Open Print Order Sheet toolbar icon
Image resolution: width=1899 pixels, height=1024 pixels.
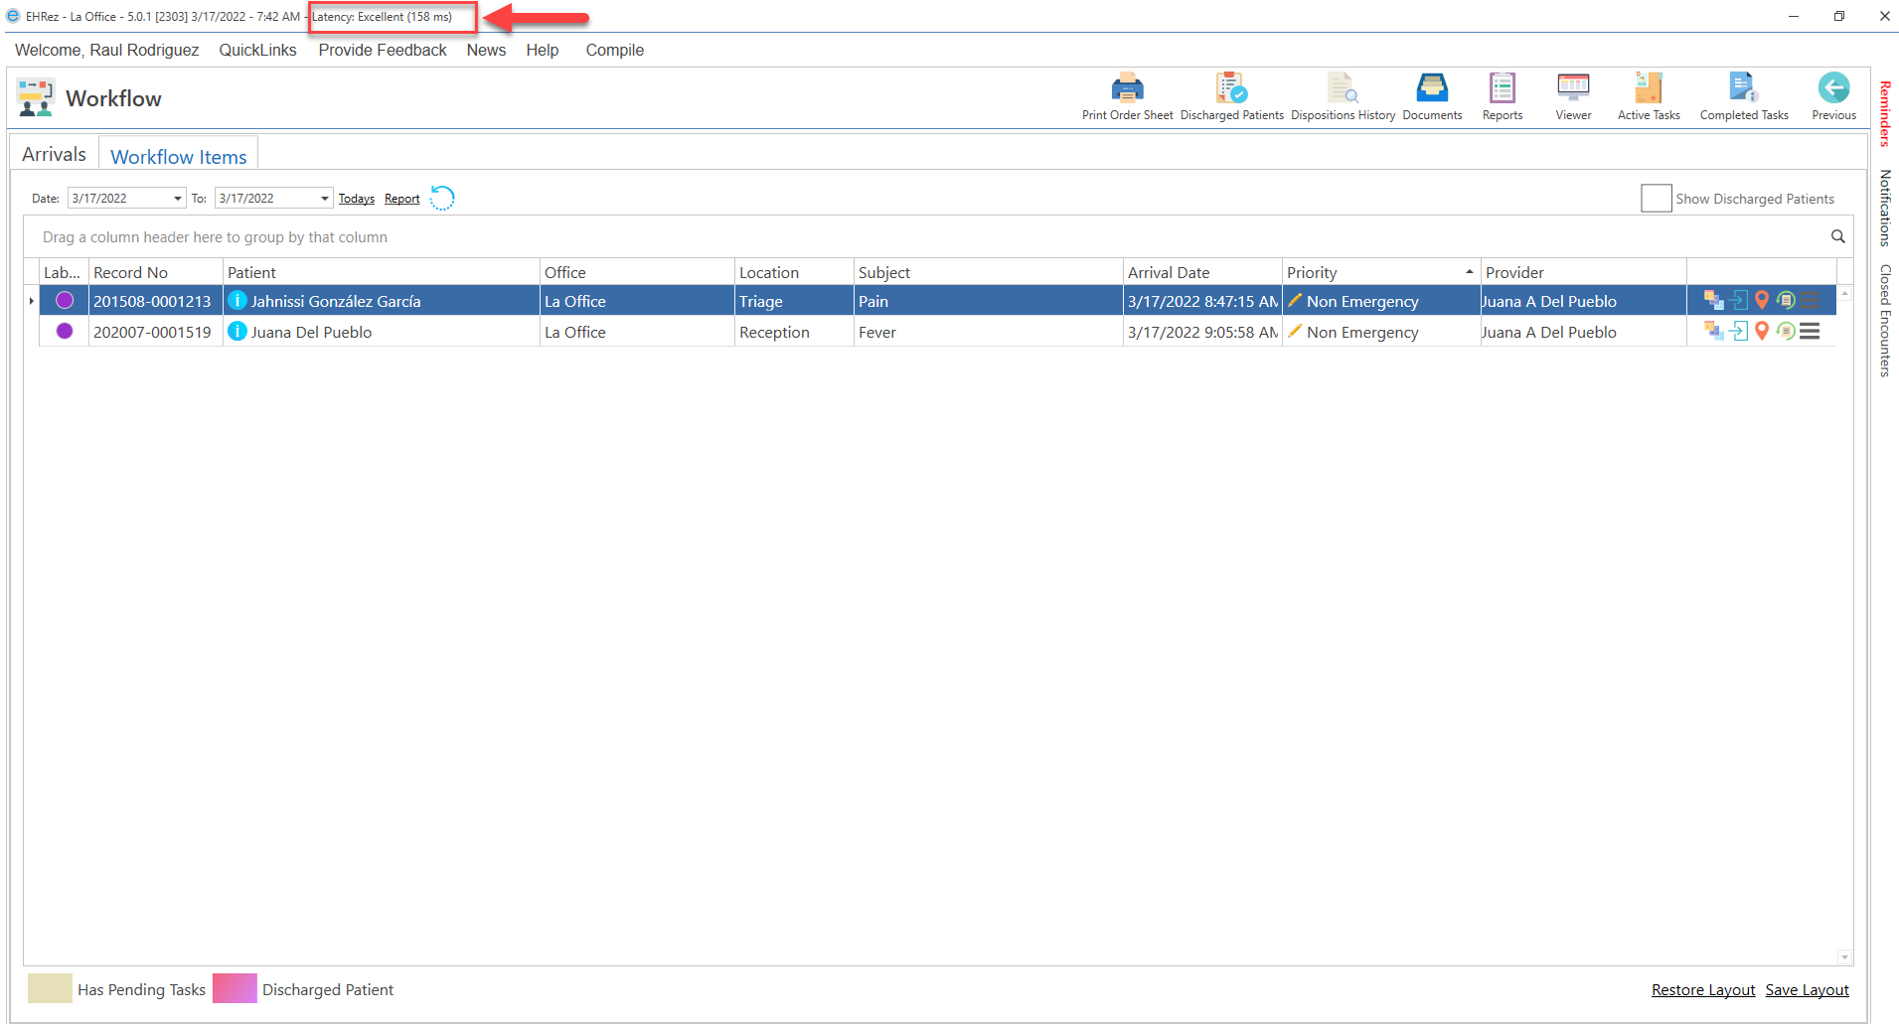click(x=1127, y=88)
